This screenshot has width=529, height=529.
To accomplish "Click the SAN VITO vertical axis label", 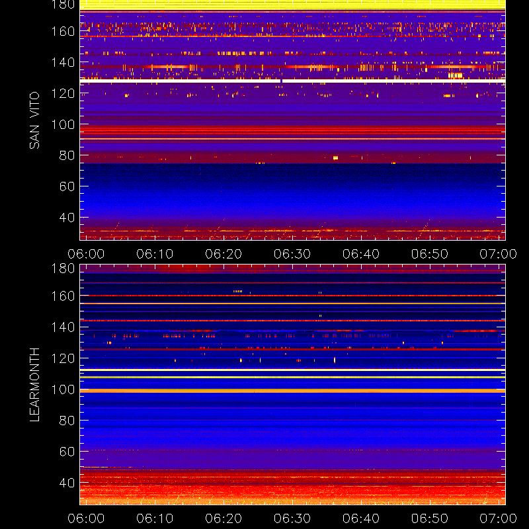I will click(34, 120).
